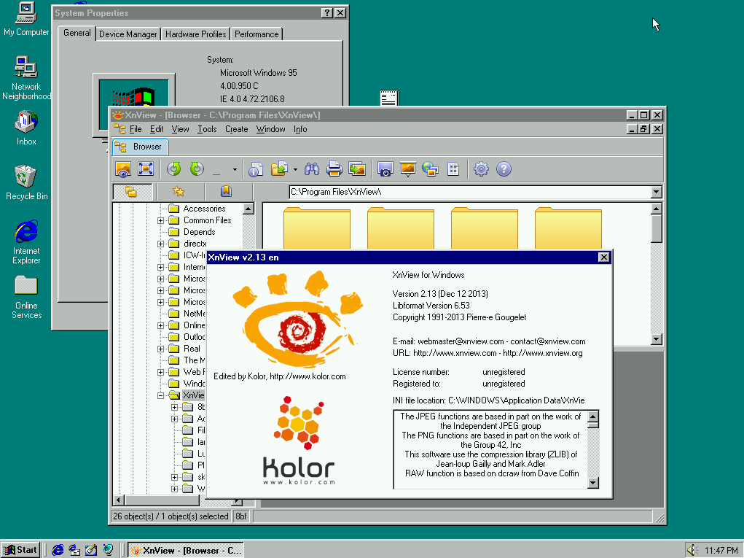Open the address path dropdown arrow
The width and height of the screenshot is (744, 558).
tap(657, 192)
